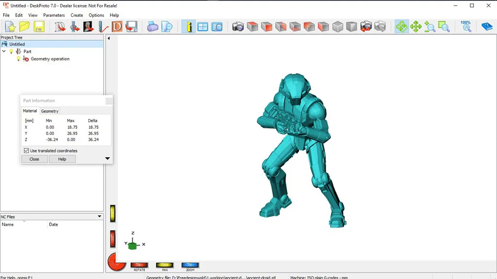Open the NC Files dropdown arrow
The height and width of the screenshot is (279, 497).
(x=99, y=216)
